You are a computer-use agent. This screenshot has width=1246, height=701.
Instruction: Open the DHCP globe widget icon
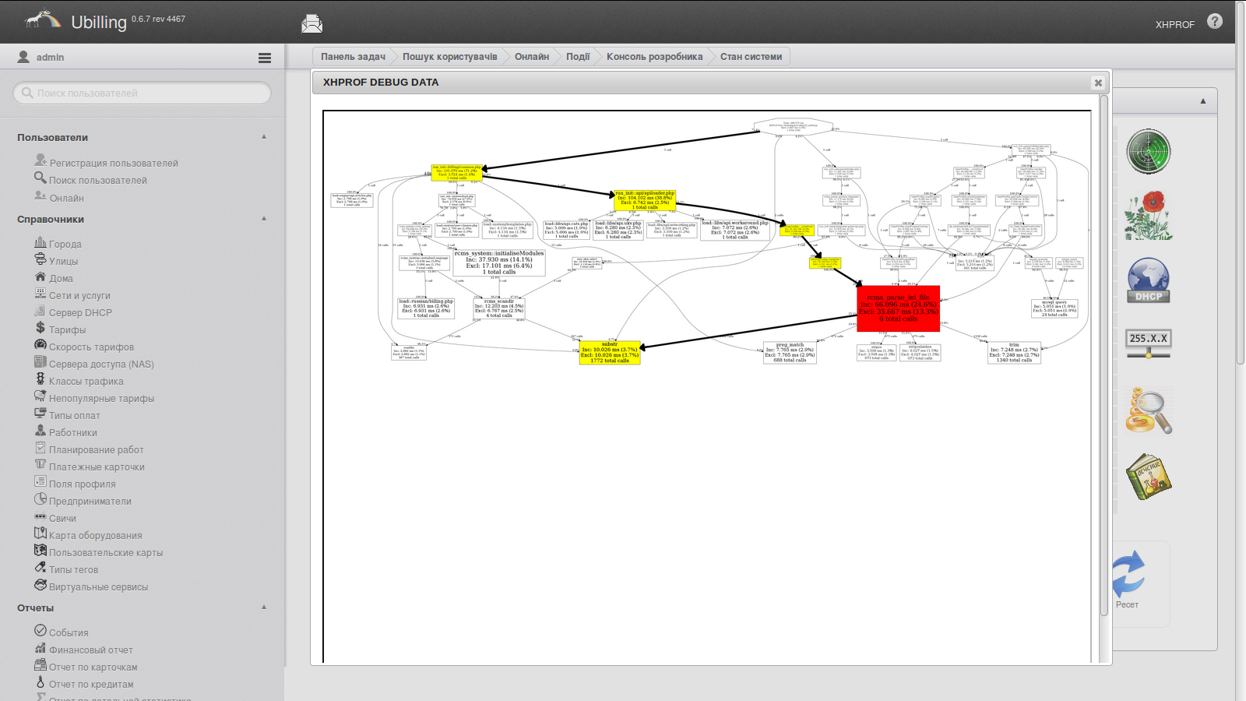(1149, 280)
